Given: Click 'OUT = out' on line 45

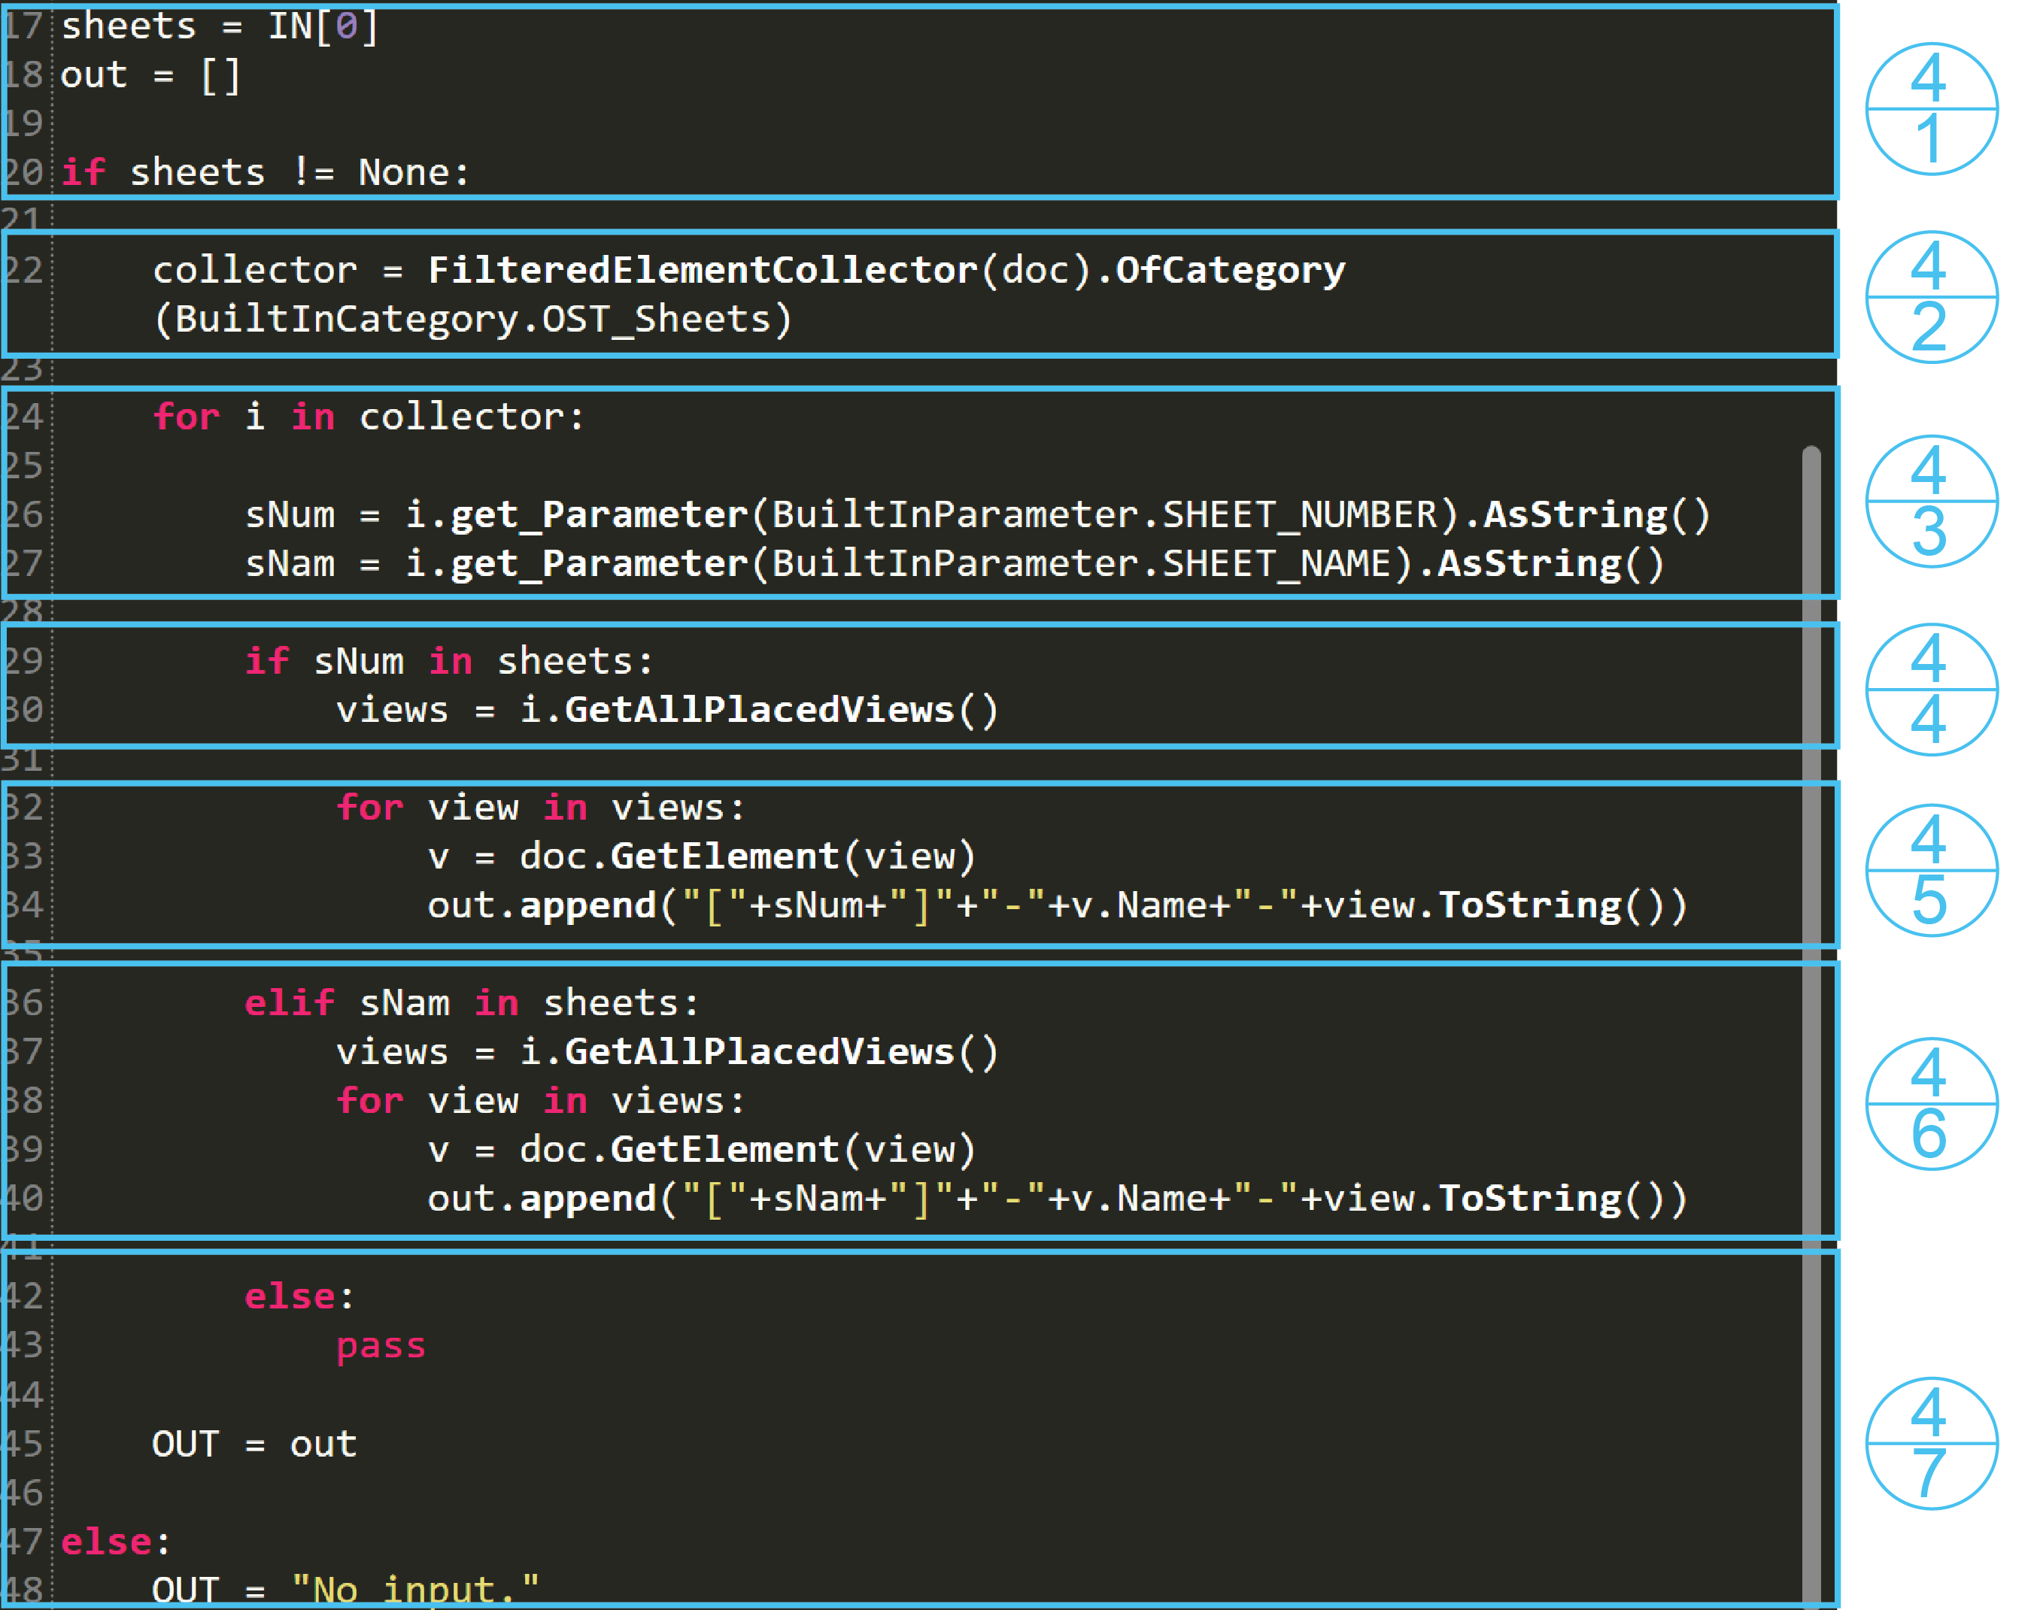Looking at the screenshot, I should click(254, 1444).
